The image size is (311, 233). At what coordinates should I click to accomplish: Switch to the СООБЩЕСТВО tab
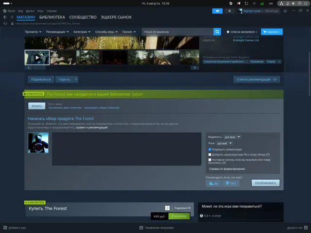pos(83,17)
